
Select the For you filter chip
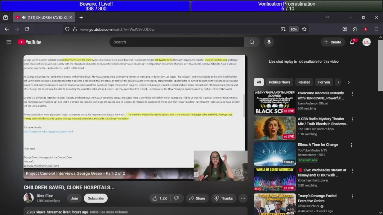point(324,82)
